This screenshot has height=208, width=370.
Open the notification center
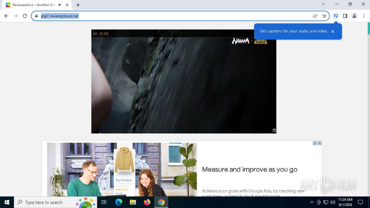click(360, 202)
